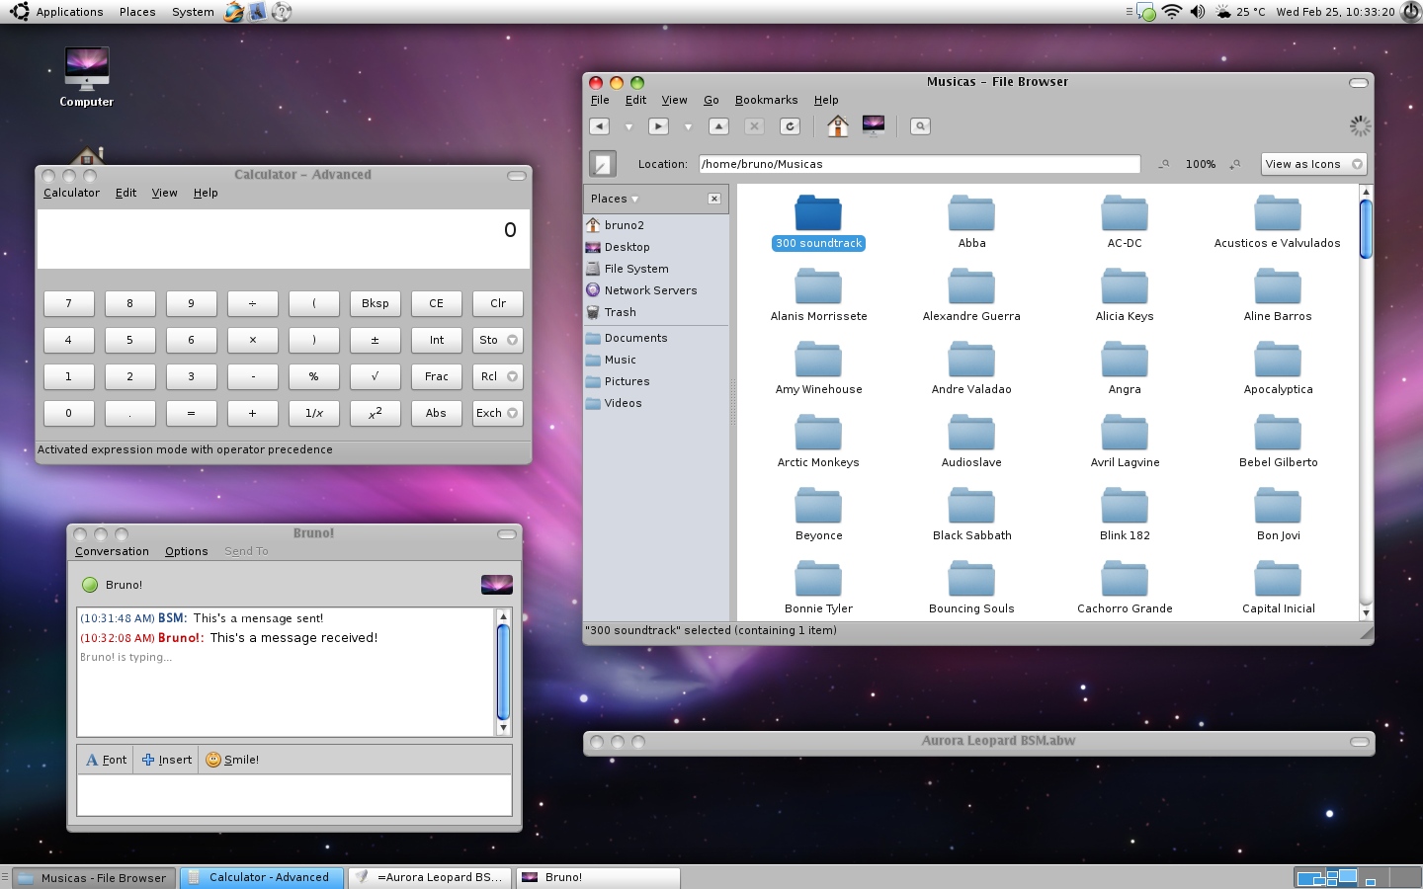
Task: Open the Go menu in File Browser
Action: coord(711,100)
